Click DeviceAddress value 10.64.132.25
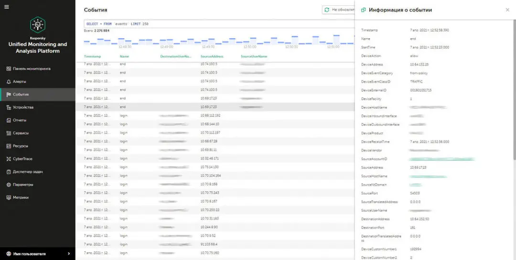The width and height of the screenshot is (516, 260). pos(419,64)
